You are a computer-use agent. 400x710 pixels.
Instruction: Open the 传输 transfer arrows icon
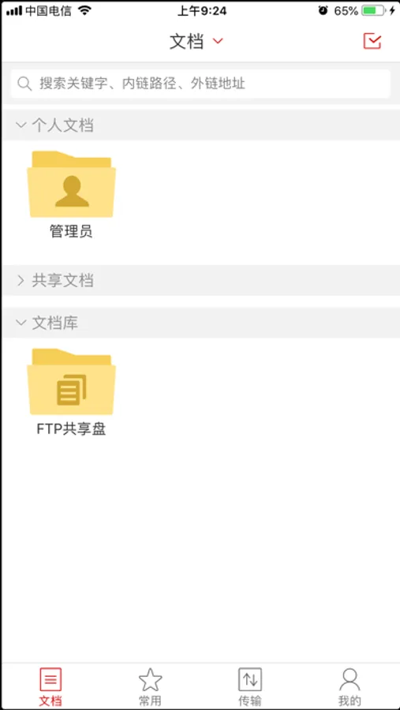pyautogui.click(x=250, y=680)
